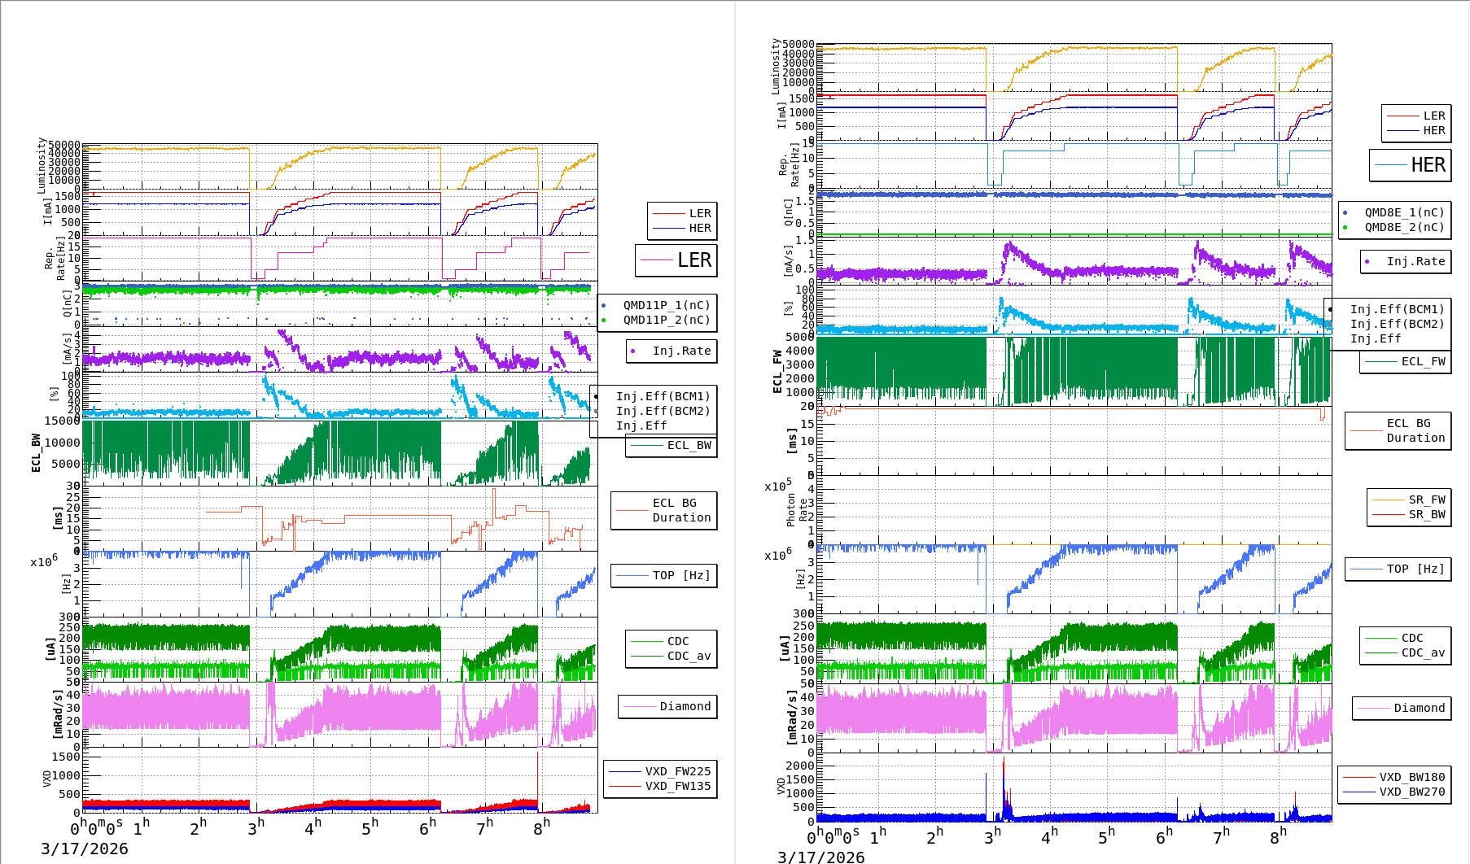Select the SR_FW legend line
Viewport: 1470px width, 864px height.
coord(1409,500)
